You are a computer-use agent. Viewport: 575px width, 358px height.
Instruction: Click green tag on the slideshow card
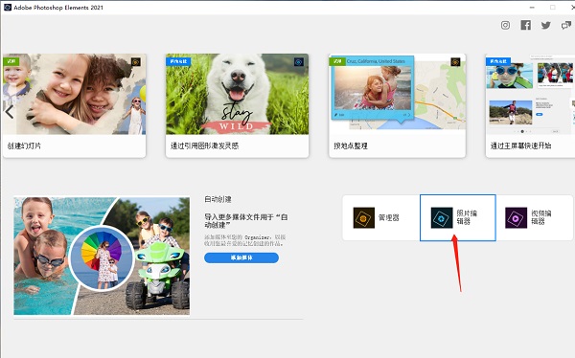[11, 61]
